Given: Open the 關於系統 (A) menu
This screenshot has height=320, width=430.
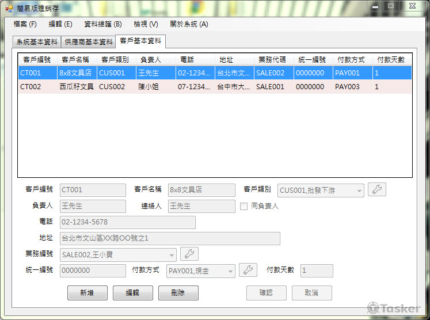Looking at the screenshot, I should coord(189,24).
